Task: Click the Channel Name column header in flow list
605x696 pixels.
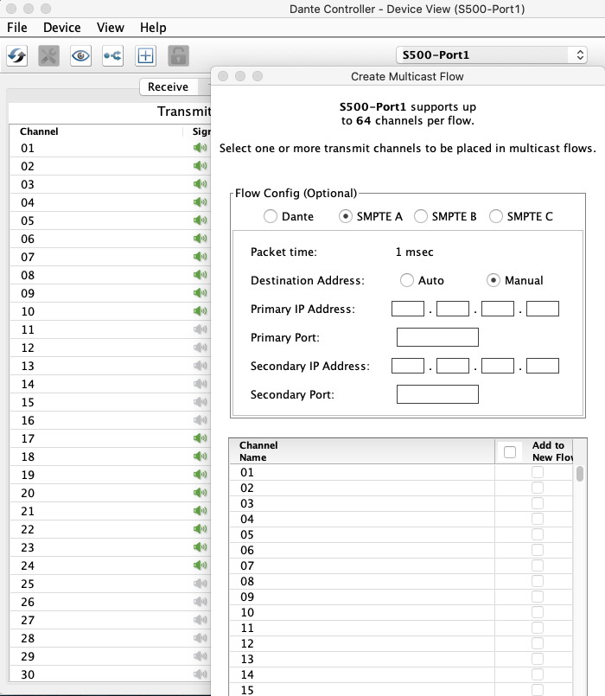Action: tap(361, 451)
